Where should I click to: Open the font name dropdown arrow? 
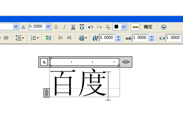coord(16,27)
